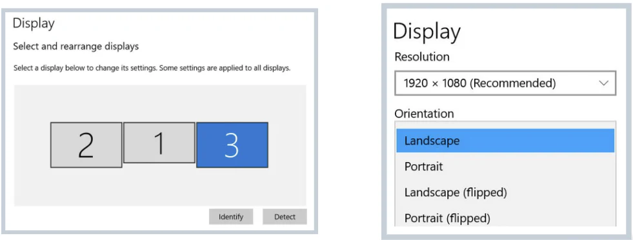Click the Detect button
633x240 pixels.
click(285, 217)
